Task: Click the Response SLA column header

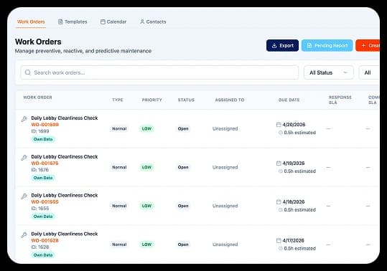Action: pyautogui.click(x=340, y=100)
